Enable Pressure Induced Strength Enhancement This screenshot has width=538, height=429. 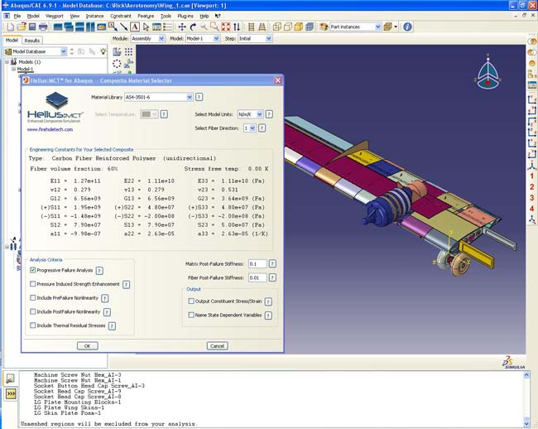click(33, 284)
